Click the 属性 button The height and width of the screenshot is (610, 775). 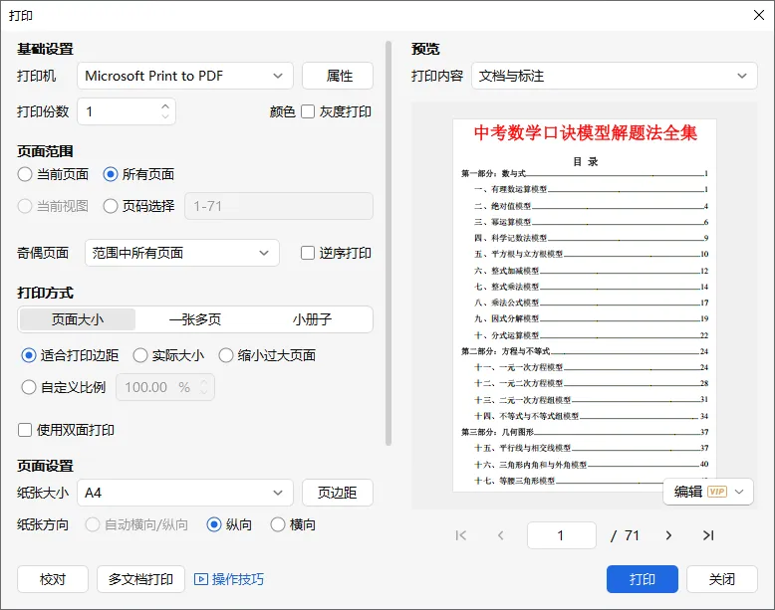click(x=338, y=76)
